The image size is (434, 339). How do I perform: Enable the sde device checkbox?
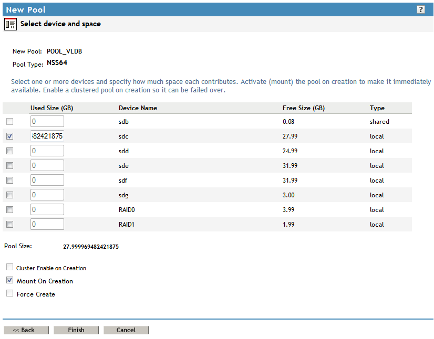tap(9, 165)
